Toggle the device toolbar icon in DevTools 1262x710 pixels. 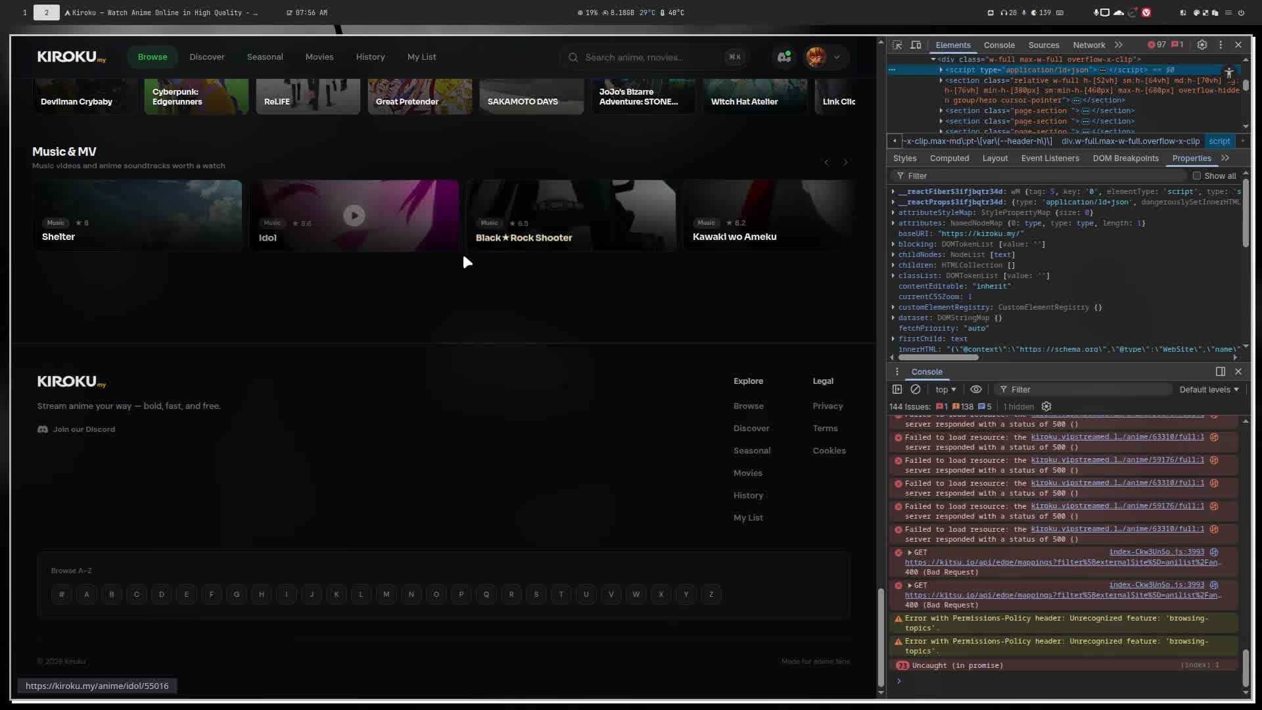pyautogui.click(x=916, y=45)
